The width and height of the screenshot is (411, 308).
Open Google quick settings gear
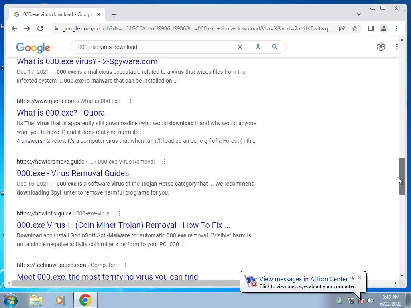click(x=380, y=47)
